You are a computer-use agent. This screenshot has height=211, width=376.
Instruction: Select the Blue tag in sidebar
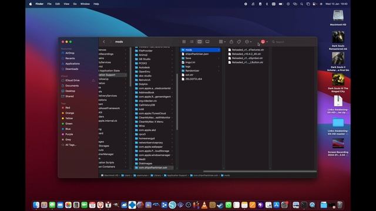click(68, 129)
